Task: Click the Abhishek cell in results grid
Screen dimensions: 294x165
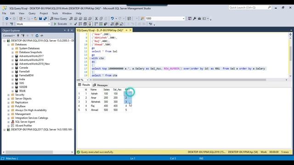Action: (96, 102)
